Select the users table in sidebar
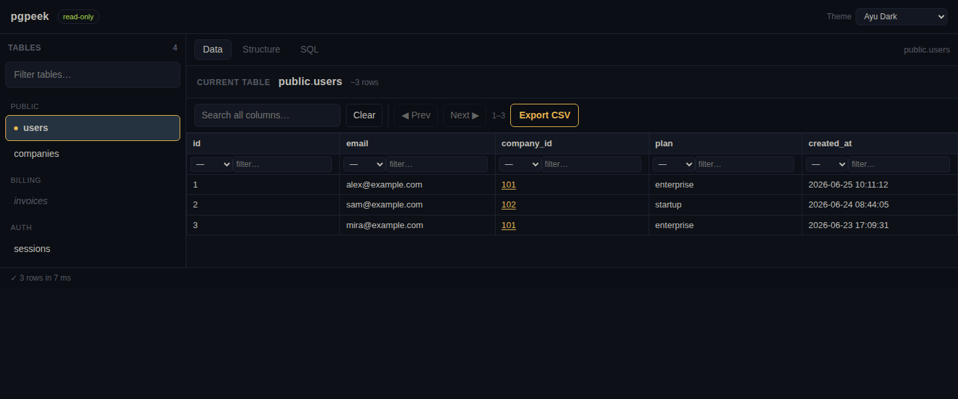This screenshot has width=958, height=399. click(92, 128)
